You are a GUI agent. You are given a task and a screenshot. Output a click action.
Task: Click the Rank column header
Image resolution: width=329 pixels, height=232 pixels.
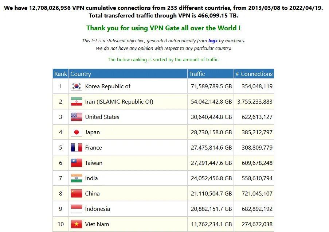pyautogui.click(x=60, y=74)
